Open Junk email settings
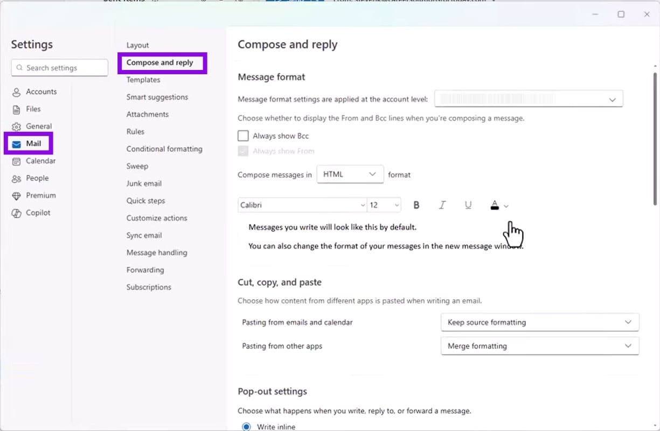660x431 pixels. point(144,183)
